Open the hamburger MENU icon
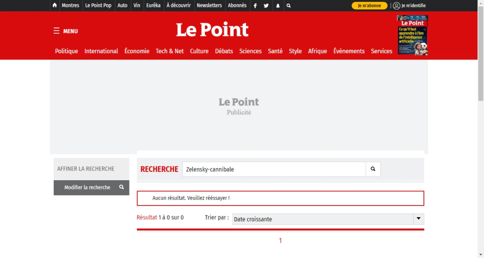484x258 pixels. click(x=57, y=31)
